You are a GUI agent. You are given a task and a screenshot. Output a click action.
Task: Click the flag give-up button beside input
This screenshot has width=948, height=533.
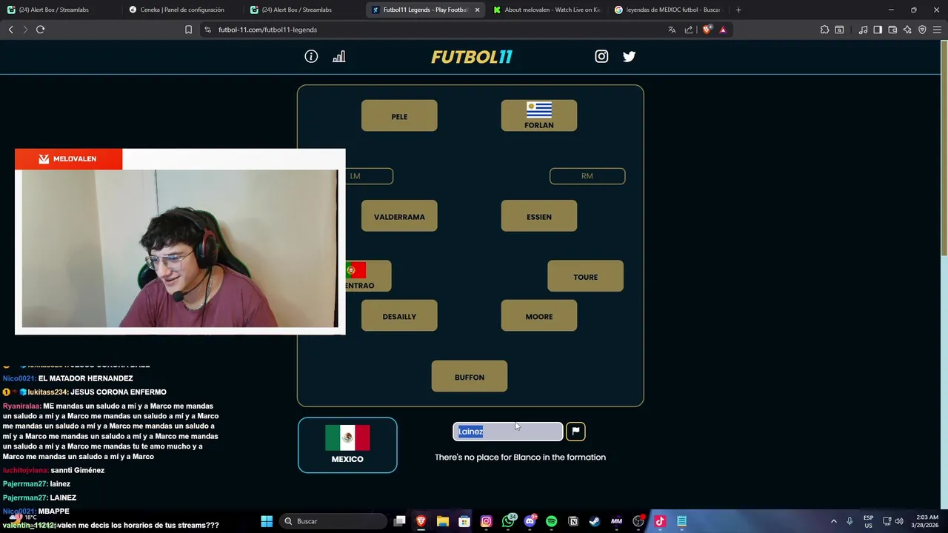tap(575, 431)
